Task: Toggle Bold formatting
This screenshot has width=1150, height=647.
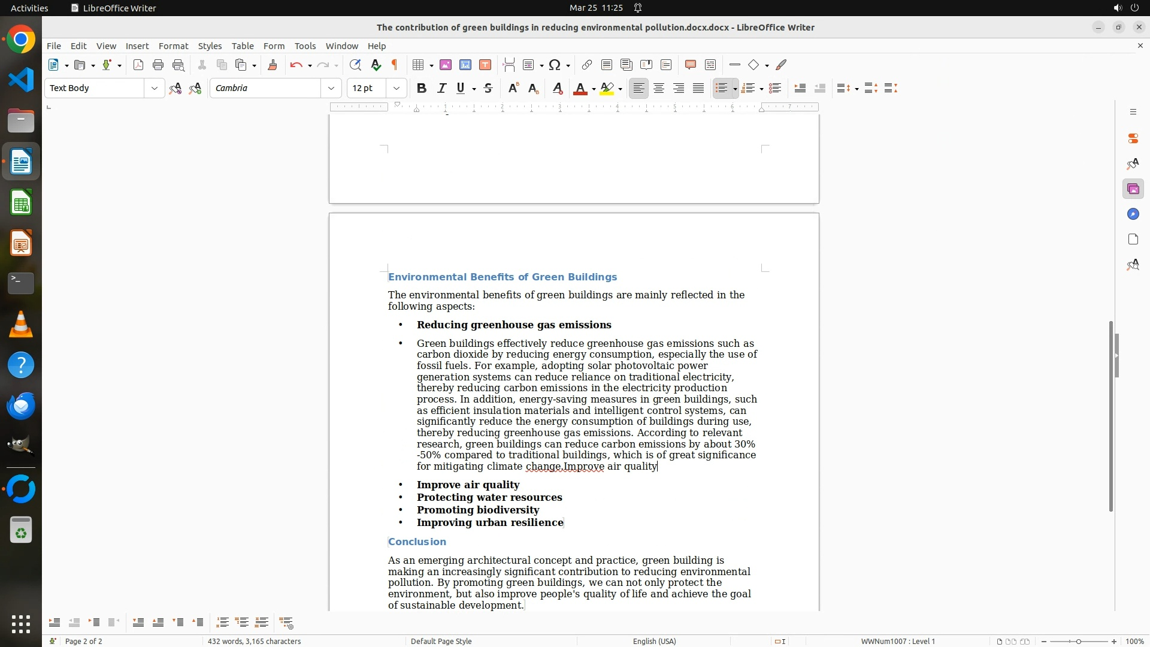Action: [422, 89]
